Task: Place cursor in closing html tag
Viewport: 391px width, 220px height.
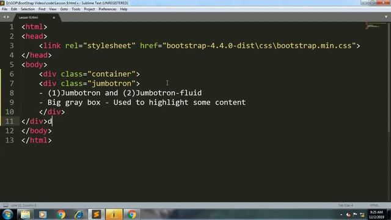Action: 37,140
